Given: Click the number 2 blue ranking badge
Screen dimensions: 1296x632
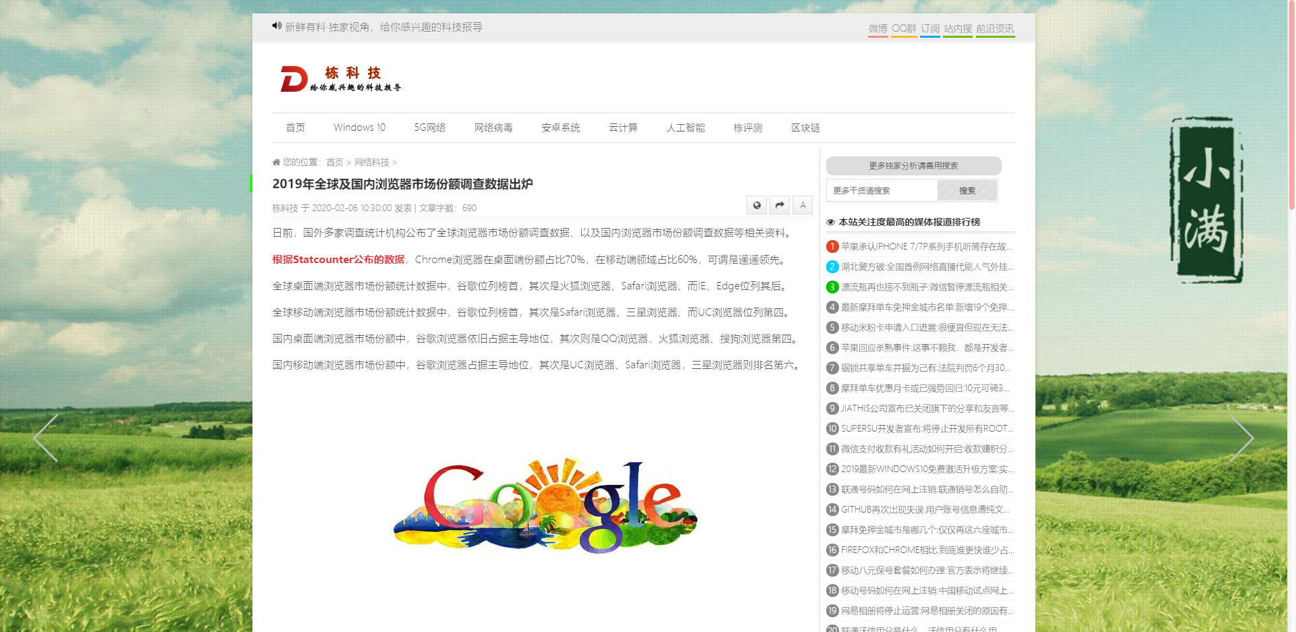Looking at the screenshot, I should tap(832, 267).
